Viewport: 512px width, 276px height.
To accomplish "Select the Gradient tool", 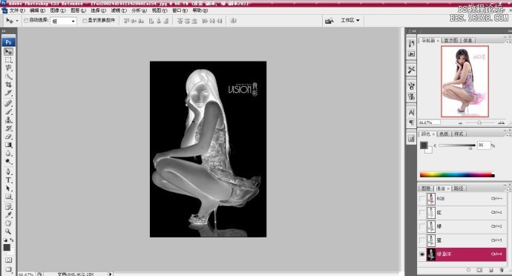I will point(8,145).
